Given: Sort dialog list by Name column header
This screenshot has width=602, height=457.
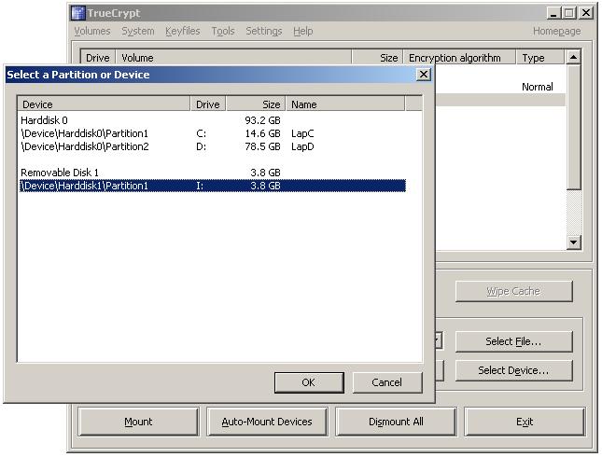Looking at the screenshot, I should click(345, 104).
